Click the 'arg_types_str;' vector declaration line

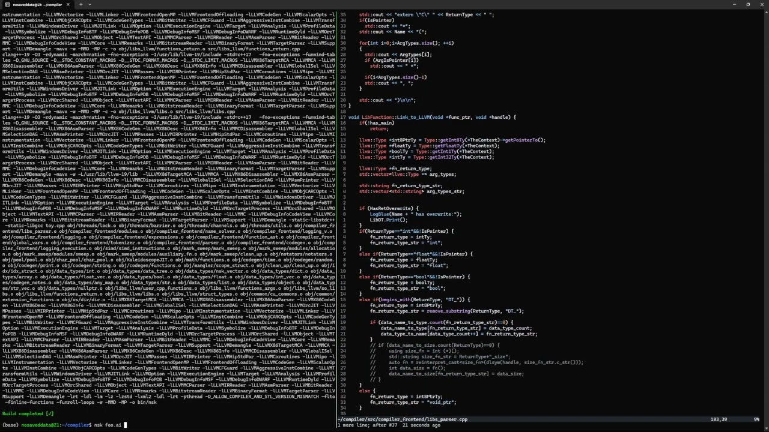[x=412, y=191]
